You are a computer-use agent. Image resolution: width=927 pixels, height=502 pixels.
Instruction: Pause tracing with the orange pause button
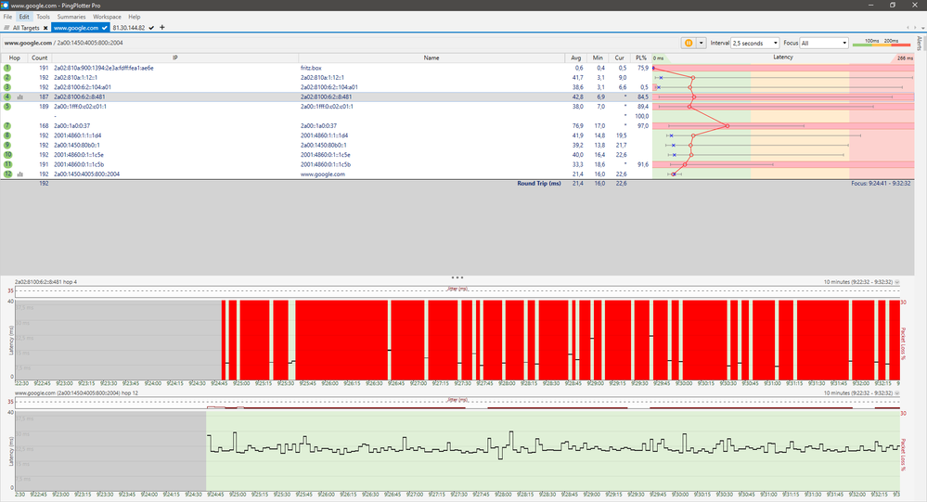[689, 44]
